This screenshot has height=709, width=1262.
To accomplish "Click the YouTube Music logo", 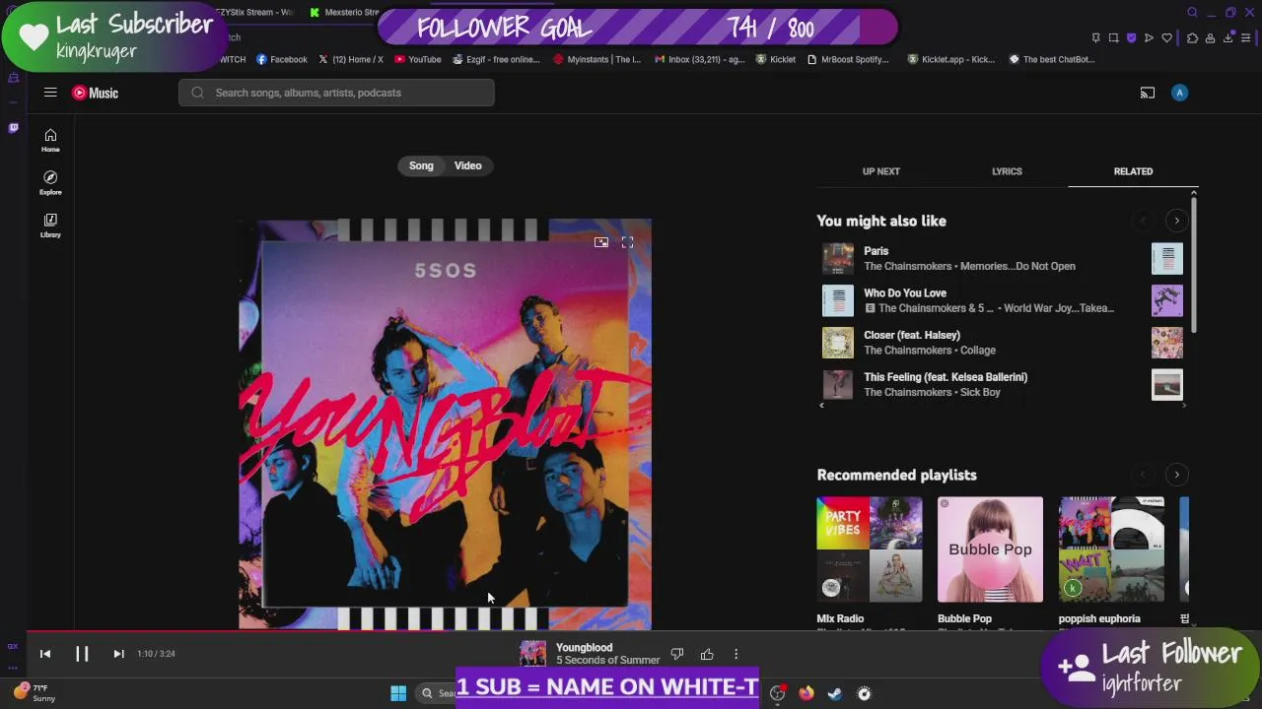I will click(x=96, y=93).
